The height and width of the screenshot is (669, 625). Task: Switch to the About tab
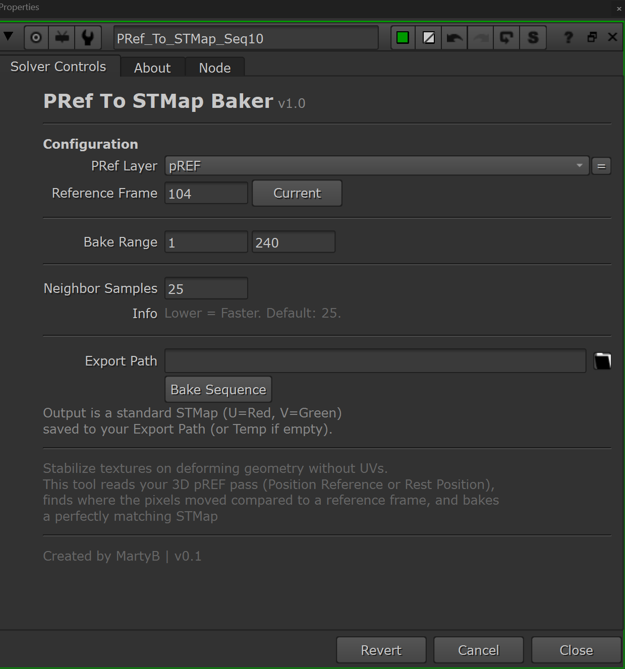click(152, 68)
